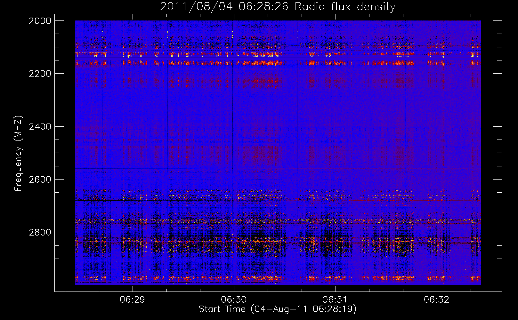Click the 06:30 time tick label
This screenshot has width=518, height=320.
[234, 300]
